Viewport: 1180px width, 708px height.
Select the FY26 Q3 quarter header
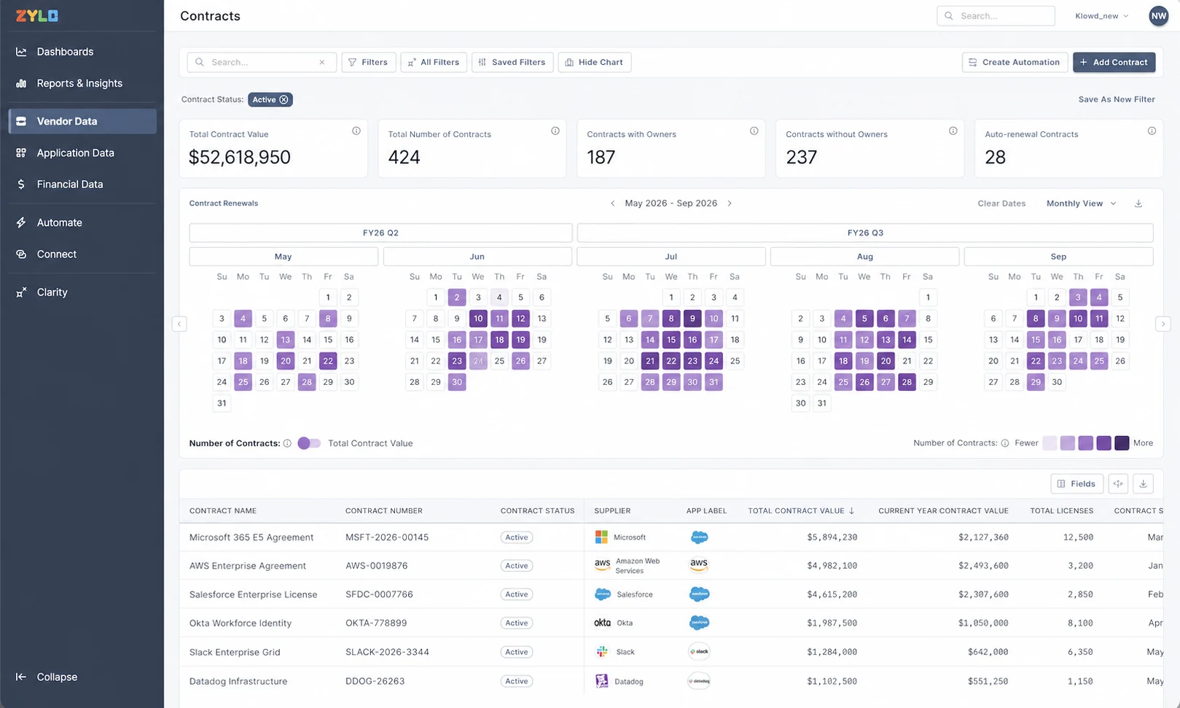pyautogui.click(x=865, y=233)
